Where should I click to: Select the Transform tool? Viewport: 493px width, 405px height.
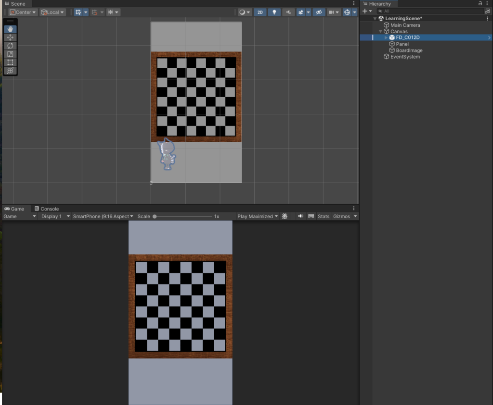pos(10,70)
